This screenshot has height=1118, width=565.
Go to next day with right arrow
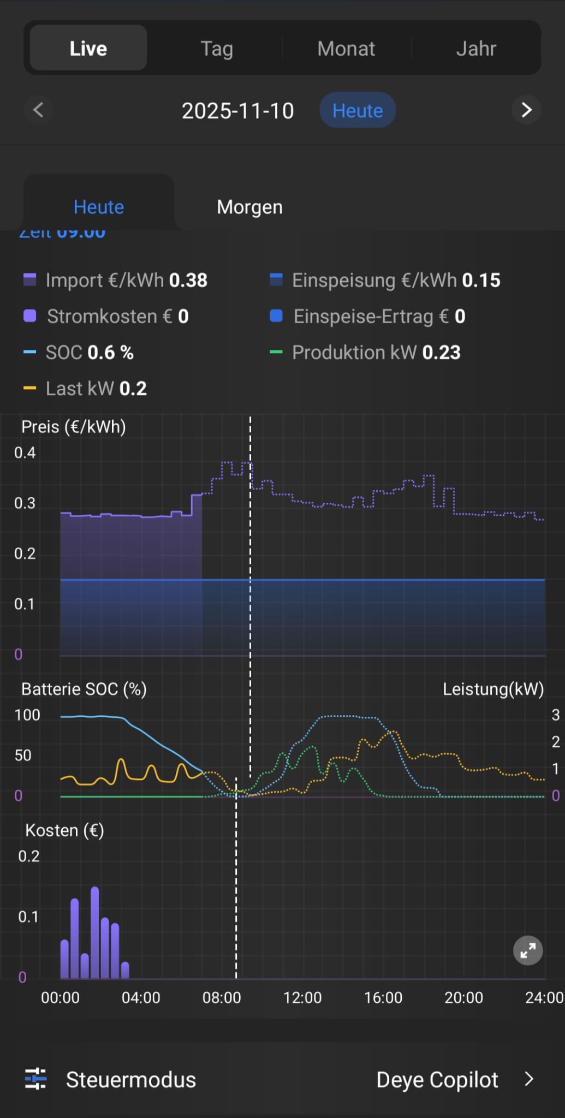[x=526, y=110]
